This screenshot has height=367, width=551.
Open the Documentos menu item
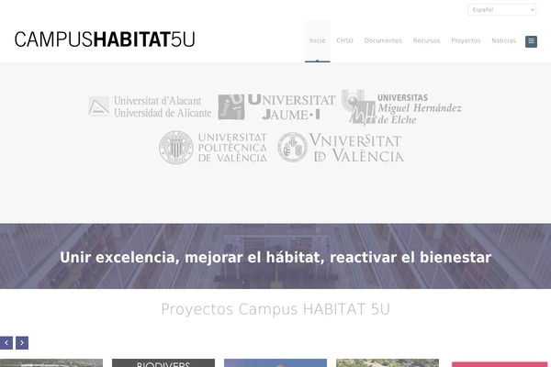point(383,40)
